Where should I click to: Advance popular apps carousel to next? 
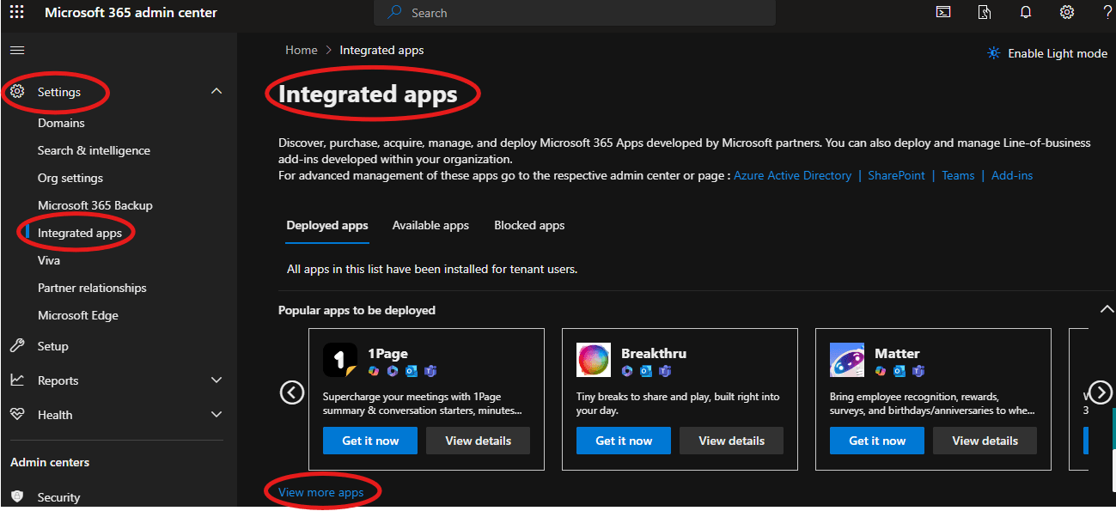1101,392
